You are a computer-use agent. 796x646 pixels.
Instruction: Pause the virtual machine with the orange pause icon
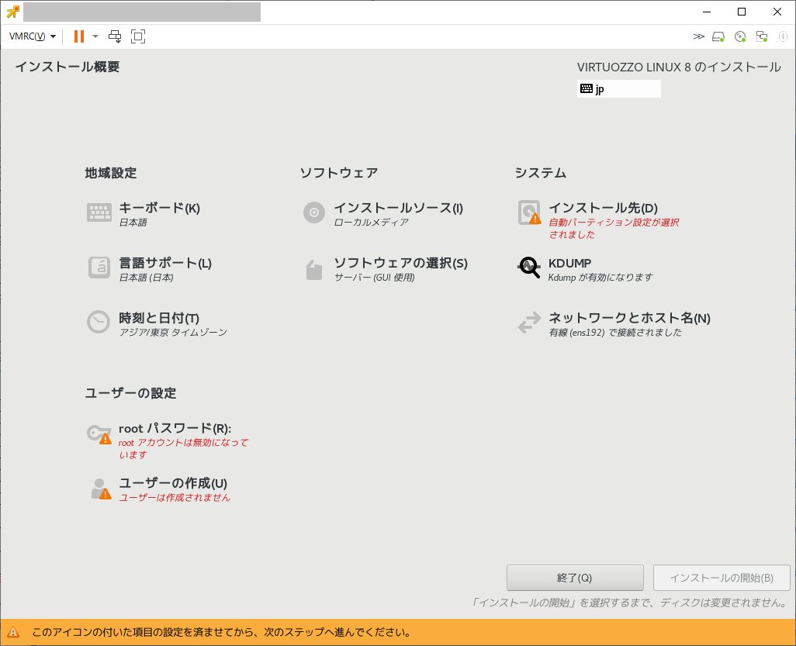tap(78, 36)
